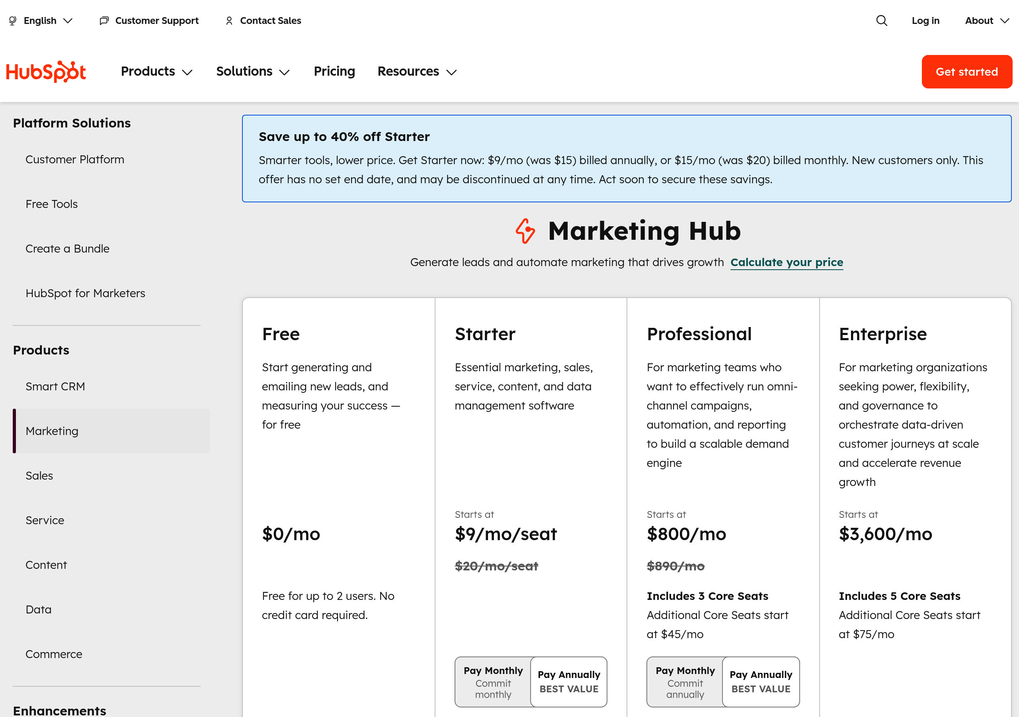
Task: Open Create a Bundle from Platform Solutions
Action: [67, 248]
